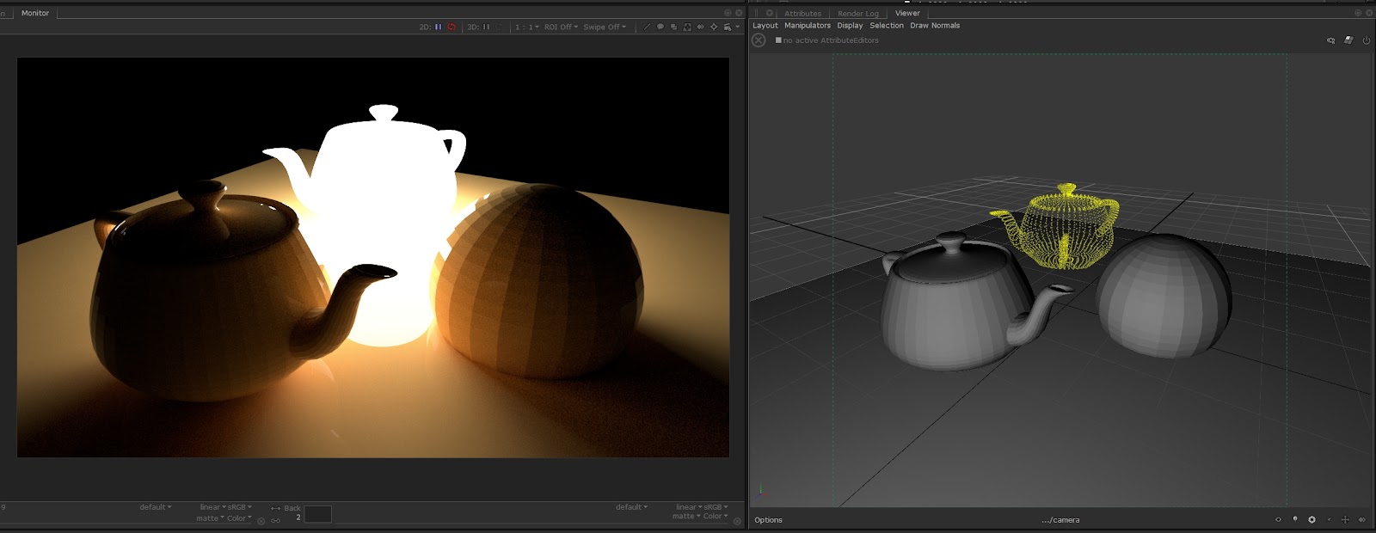Click the diamond target icon in Monitor toolbar
The height and width of the screenshot is (533, 1376).
[x=713, y=28]
